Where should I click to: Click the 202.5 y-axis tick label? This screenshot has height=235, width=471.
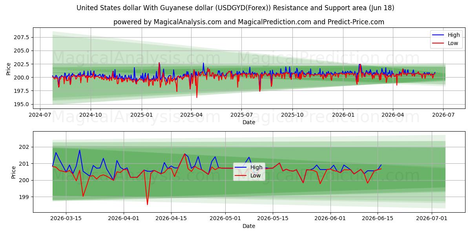point(22,64)
